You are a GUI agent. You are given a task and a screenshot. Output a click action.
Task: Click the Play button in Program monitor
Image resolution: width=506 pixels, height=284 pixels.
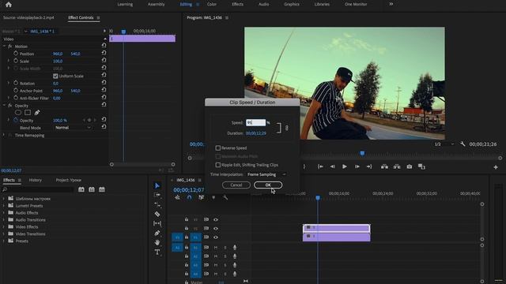pyautogui.click(x=345, y=166)
